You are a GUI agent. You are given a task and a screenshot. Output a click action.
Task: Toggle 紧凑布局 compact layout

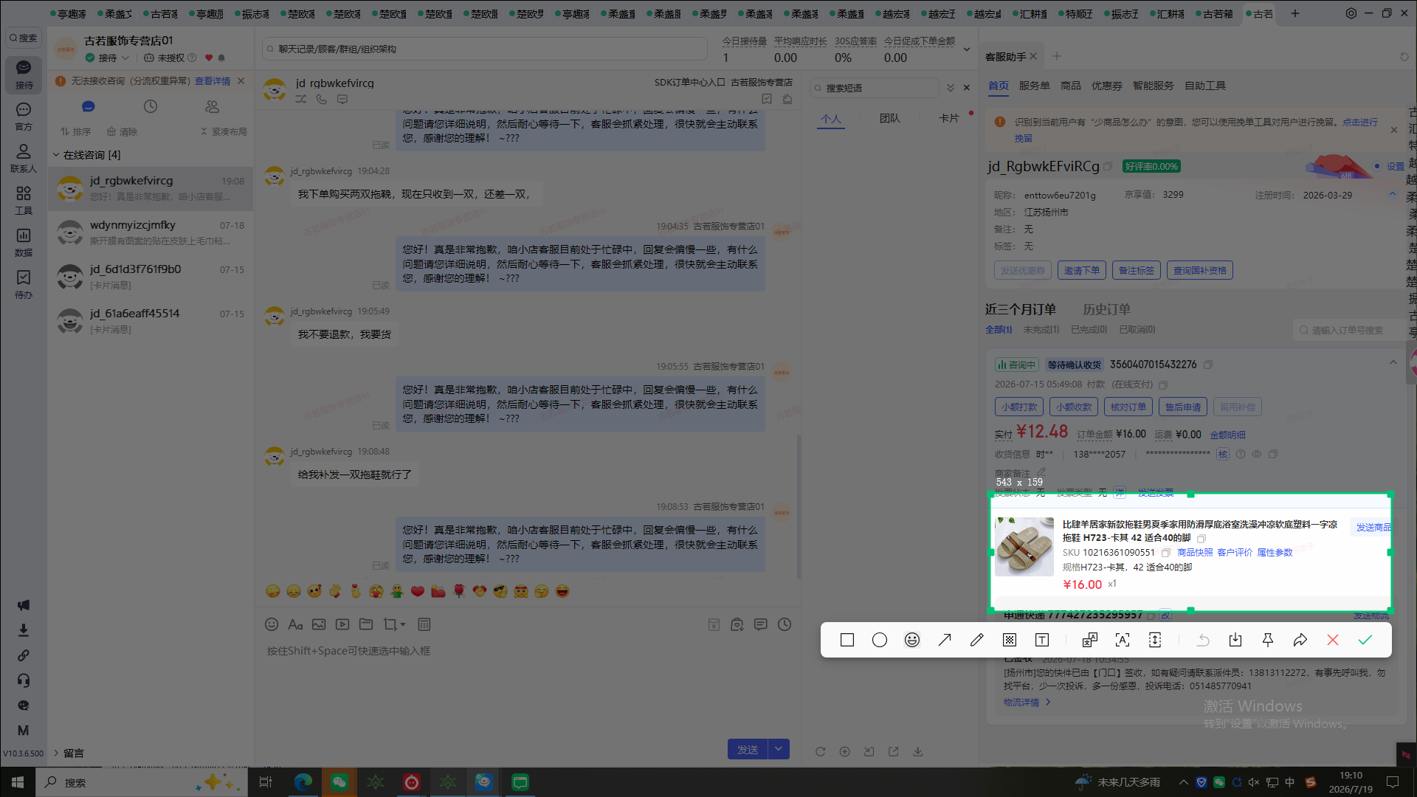[x=224, y=131]
